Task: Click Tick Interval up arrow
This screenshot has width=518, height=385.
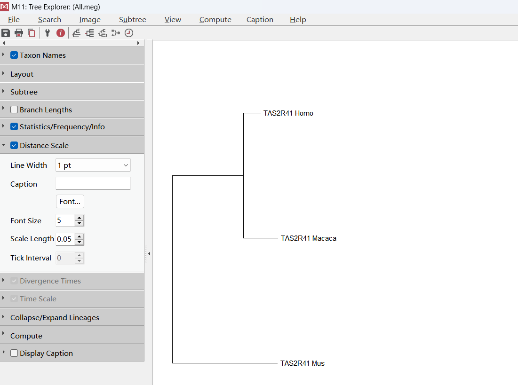Action: [x=80, y=255]
